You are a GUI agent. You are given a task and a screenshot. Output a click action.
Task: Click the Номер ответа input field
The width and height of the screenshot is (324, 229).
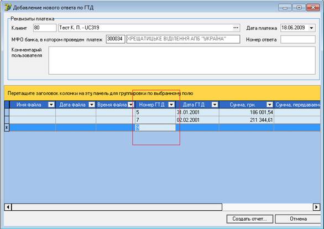click(298, 39)
